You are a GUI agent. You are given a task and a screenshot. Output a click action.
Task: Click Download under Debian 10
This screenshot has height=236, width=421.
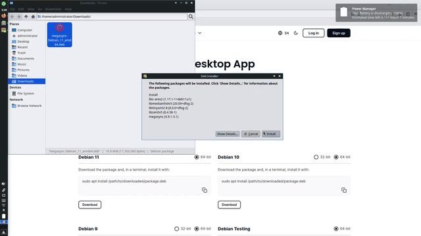pos(229,205)
